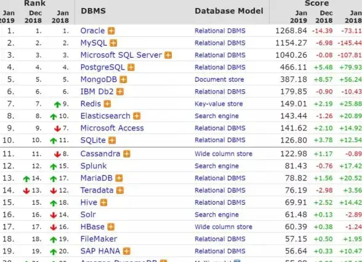Click Redis score 149.01
This screenshot has width=362, height=262.
coord(294,104)
